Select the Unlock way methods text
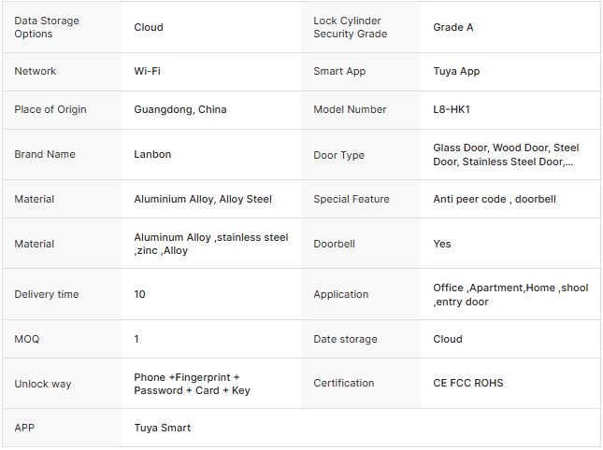 (192, 384)
